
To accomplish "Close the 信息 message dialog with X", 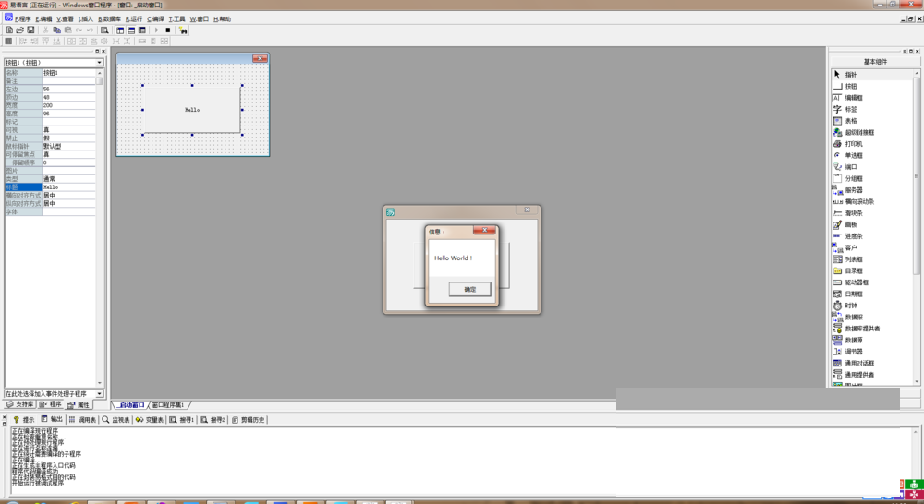I will pyautogui.click(x=484, y=230).
